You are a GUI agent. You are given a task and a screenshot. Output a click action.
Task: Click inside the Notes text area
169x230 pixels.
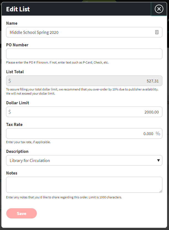tap(84, 184)
